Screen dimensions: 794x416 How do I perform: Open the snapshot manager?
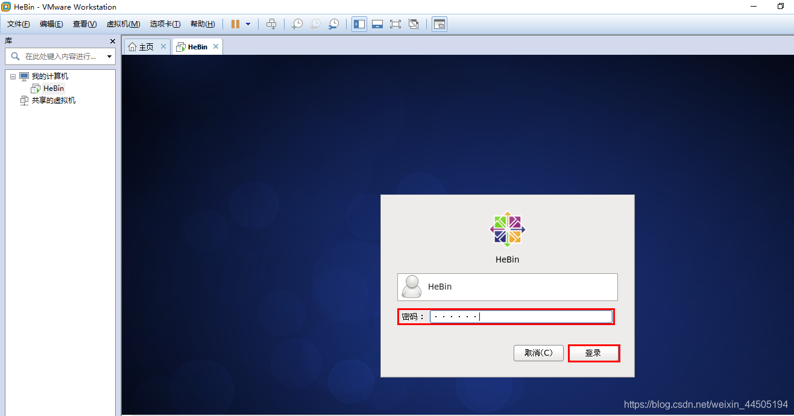click(x=333, y=24)
